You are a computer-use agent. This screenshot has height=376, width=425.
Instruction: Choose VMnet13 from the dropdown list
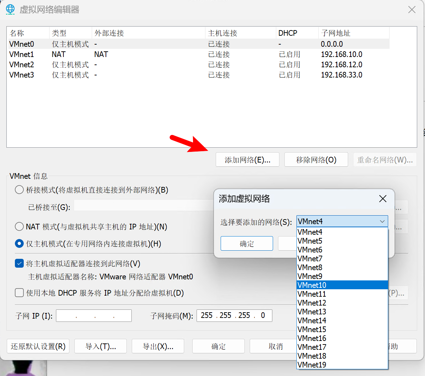coord(342,312)
